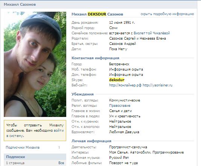
Task: Click the 'Программирование' interest
Action: click(x=168, y=152)
